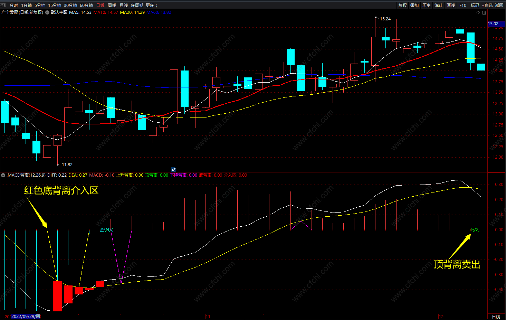Click the 日线 label at bottom-right corner

(x=496, y=317)
